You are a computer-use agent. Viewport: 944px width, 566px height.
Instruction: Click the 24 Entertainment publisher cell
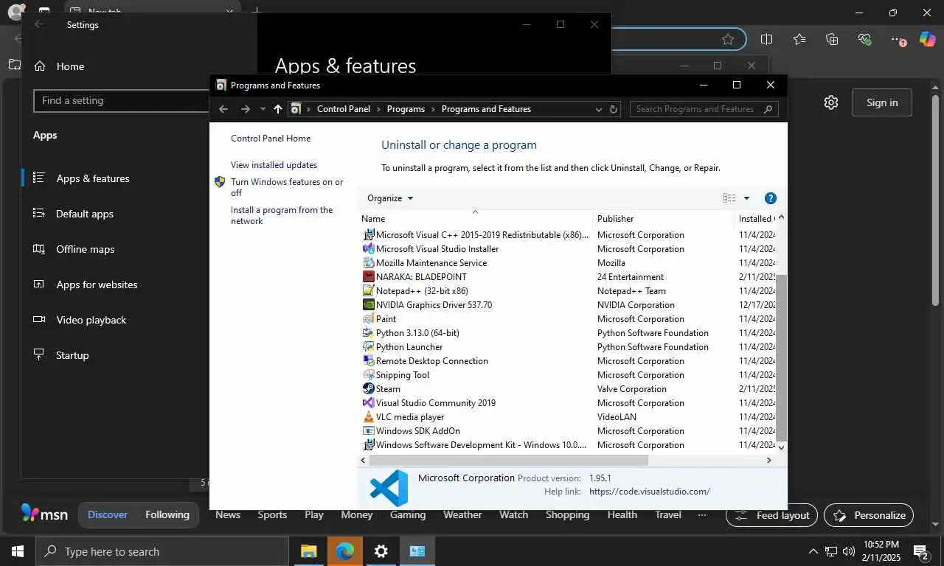point(631,277)
